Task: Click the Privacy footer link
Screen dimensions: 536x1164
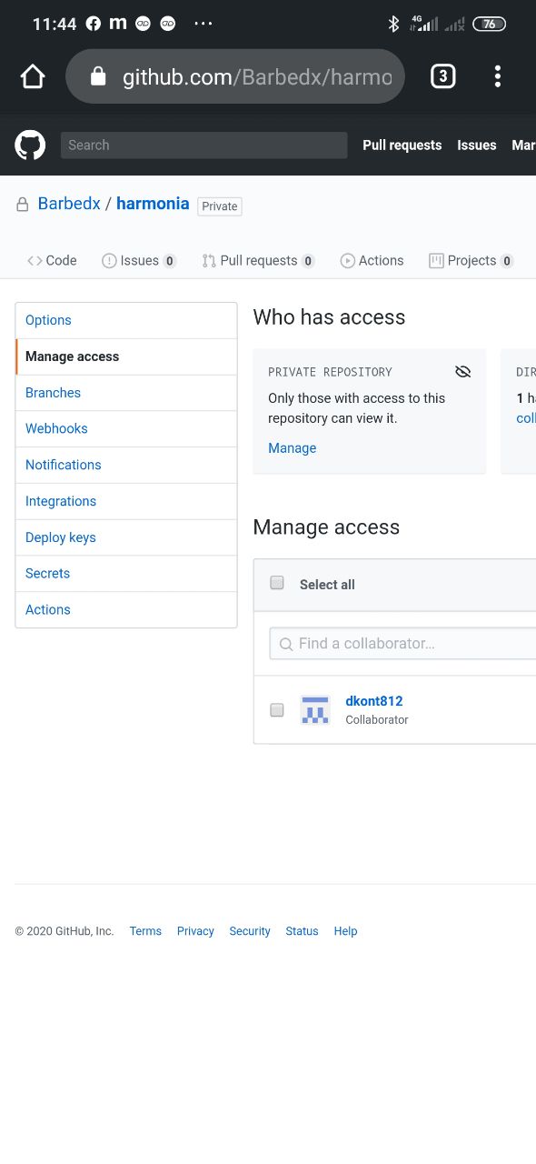Action: coord(195,931)
